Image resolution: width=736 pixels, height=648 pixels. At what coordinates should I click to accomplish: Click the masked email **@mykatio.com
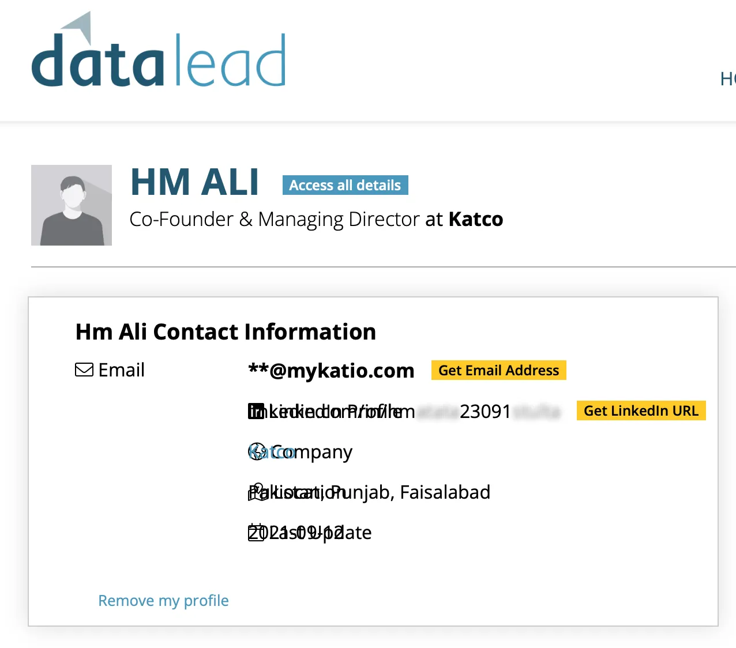click(x=331, y=371)
